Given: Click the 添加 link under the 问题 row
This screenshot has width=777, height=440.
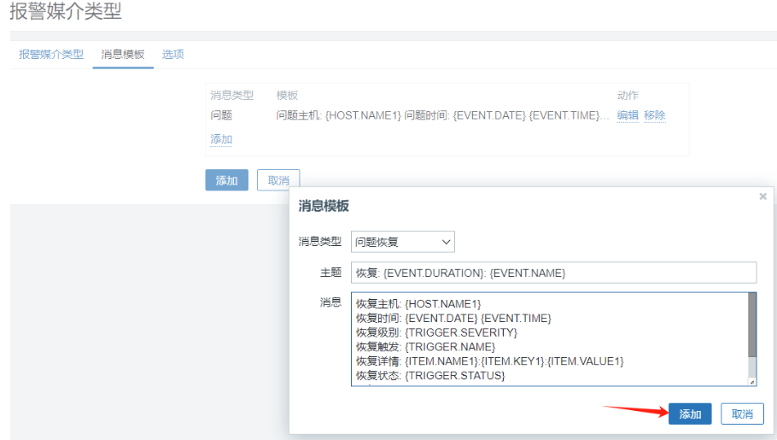Looking at the screenshot, I should click(221, 139).
